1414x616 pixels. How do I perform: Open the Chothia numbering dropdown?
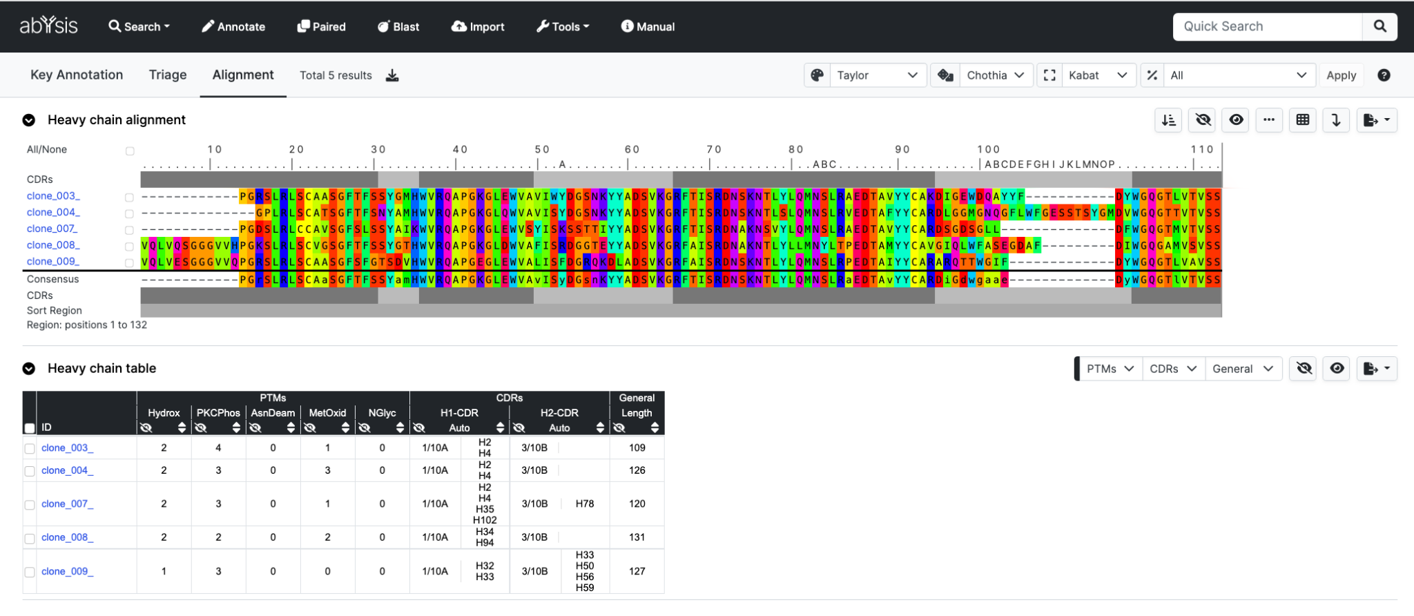pos(982,75)
